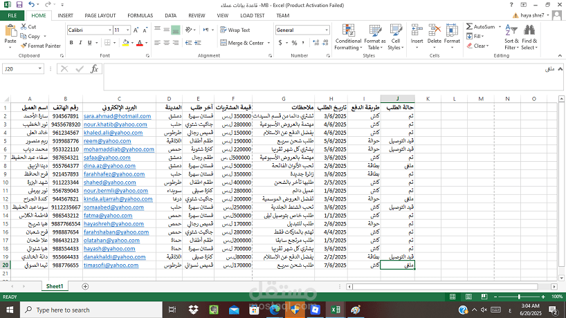Toggle Bold formatting
Image resolution: width=566 pixels, height=318 pixels.
(71, 43)
